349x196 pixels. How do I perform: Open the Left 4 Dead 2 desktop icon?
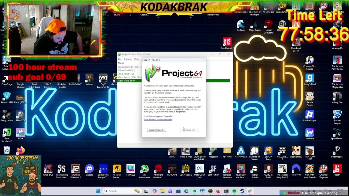186,171
